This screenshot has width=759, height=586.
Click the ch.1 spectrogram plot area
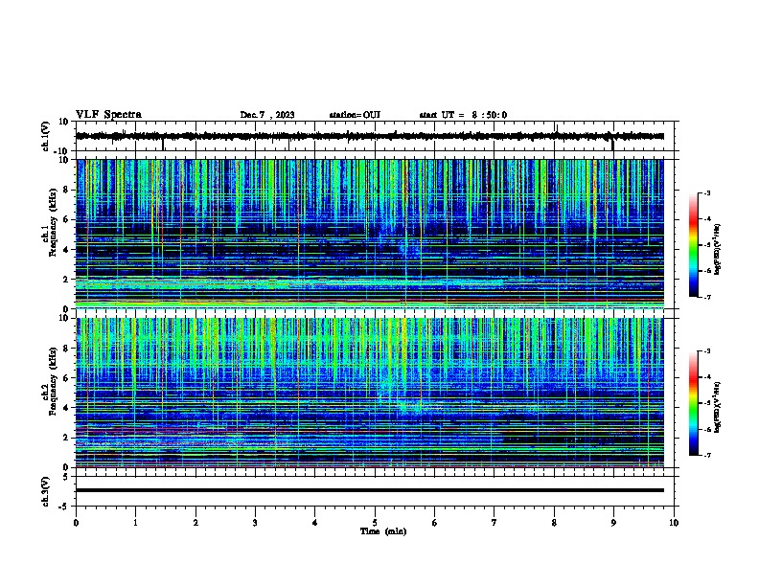pos(370,234)
